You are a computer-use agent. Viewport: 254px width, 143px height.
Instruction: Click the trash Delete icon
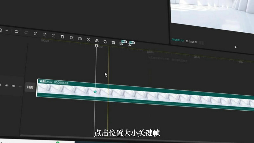click(62, 37)
